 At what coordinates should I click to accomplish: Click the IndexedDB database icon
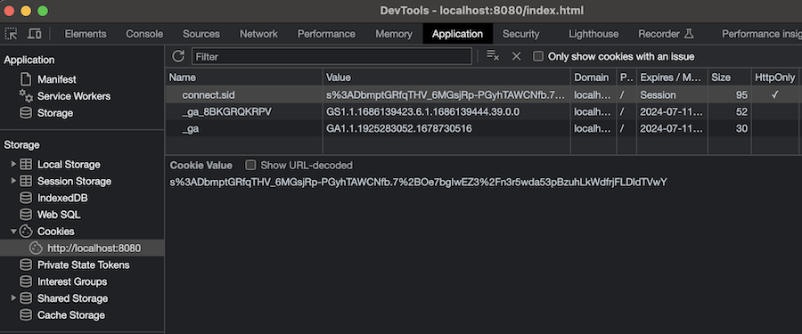(x=26, y=198)
